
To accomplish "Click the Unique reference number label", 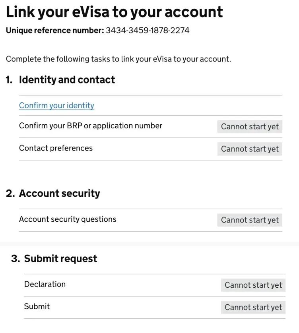I will (55, 30).
